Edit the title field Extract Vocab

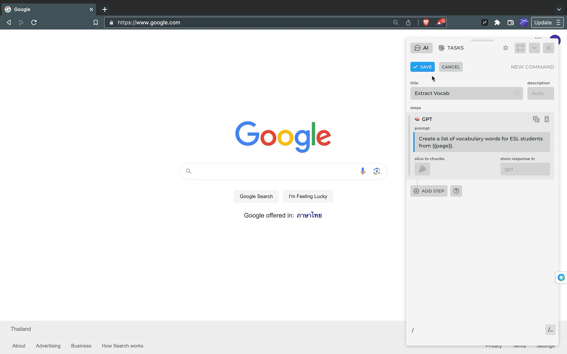coord(467,93)
